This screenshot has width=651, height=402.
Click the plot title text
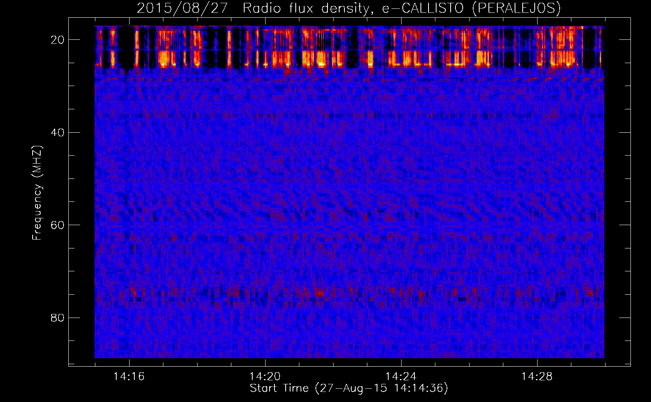click(x=349, y=8)
